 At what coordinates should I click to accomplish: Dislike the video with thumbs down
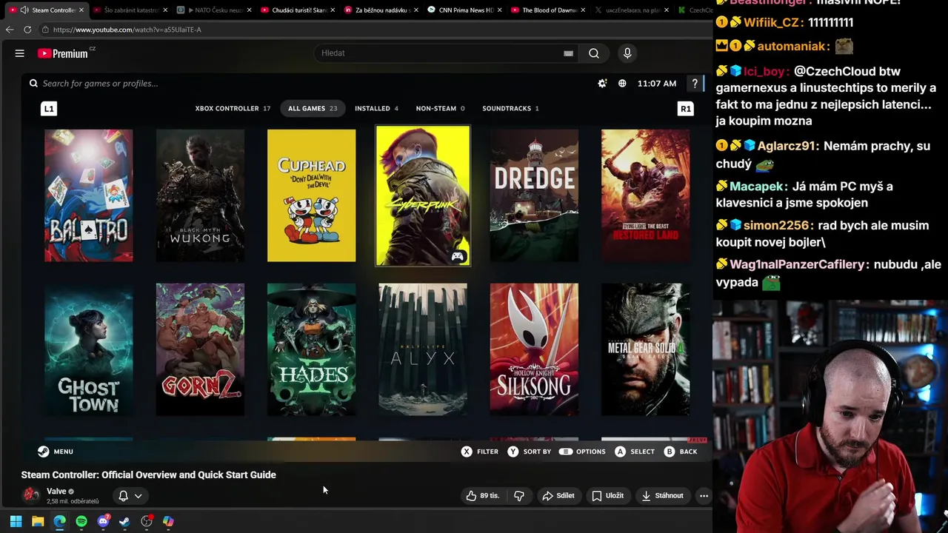click(519, 496)
